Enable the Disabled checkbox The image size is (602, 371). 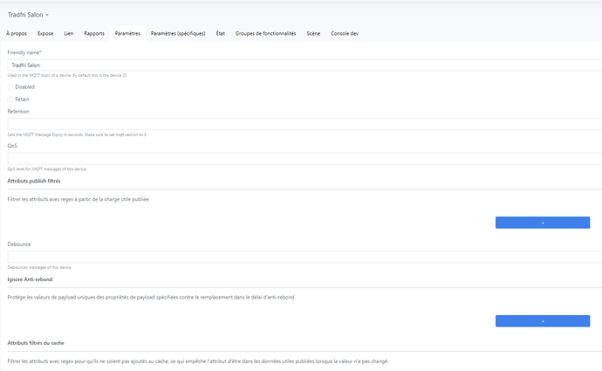pyautogui.click(x=10, y=87)
